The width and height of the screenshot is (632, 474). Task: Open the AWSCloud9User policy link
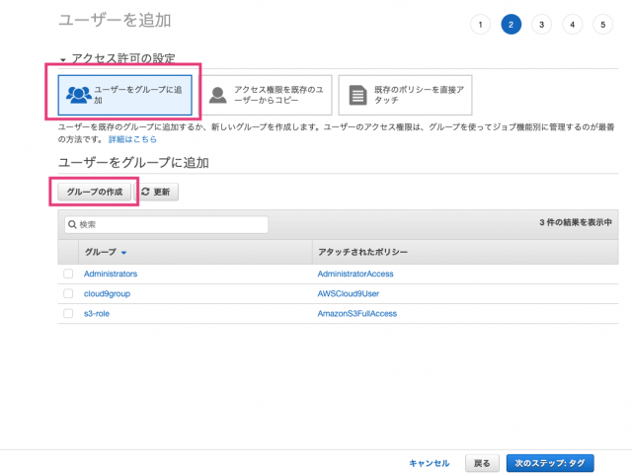point(349,293)
